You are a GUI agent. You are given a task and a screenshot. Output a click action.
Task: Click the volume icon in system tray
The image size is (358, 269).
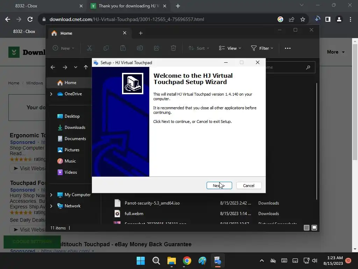(x=315, y=261)
